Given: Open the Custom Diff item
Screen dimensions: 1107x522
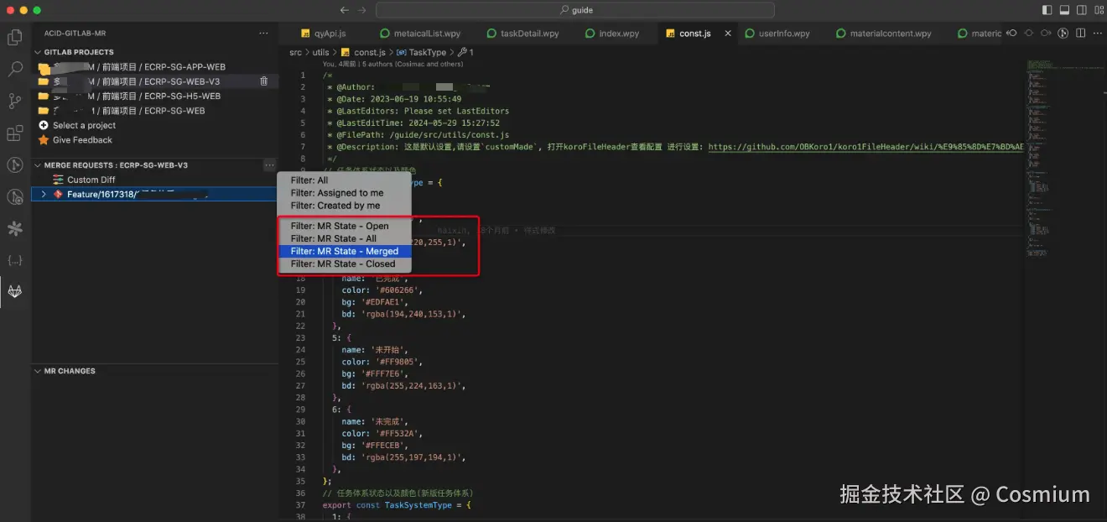Looking at the screenshot, I should click(x=91, y=180).
